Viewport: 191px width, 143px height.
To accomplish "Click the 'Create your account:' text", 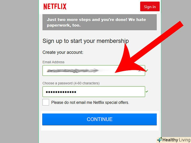I will point(63,52).
